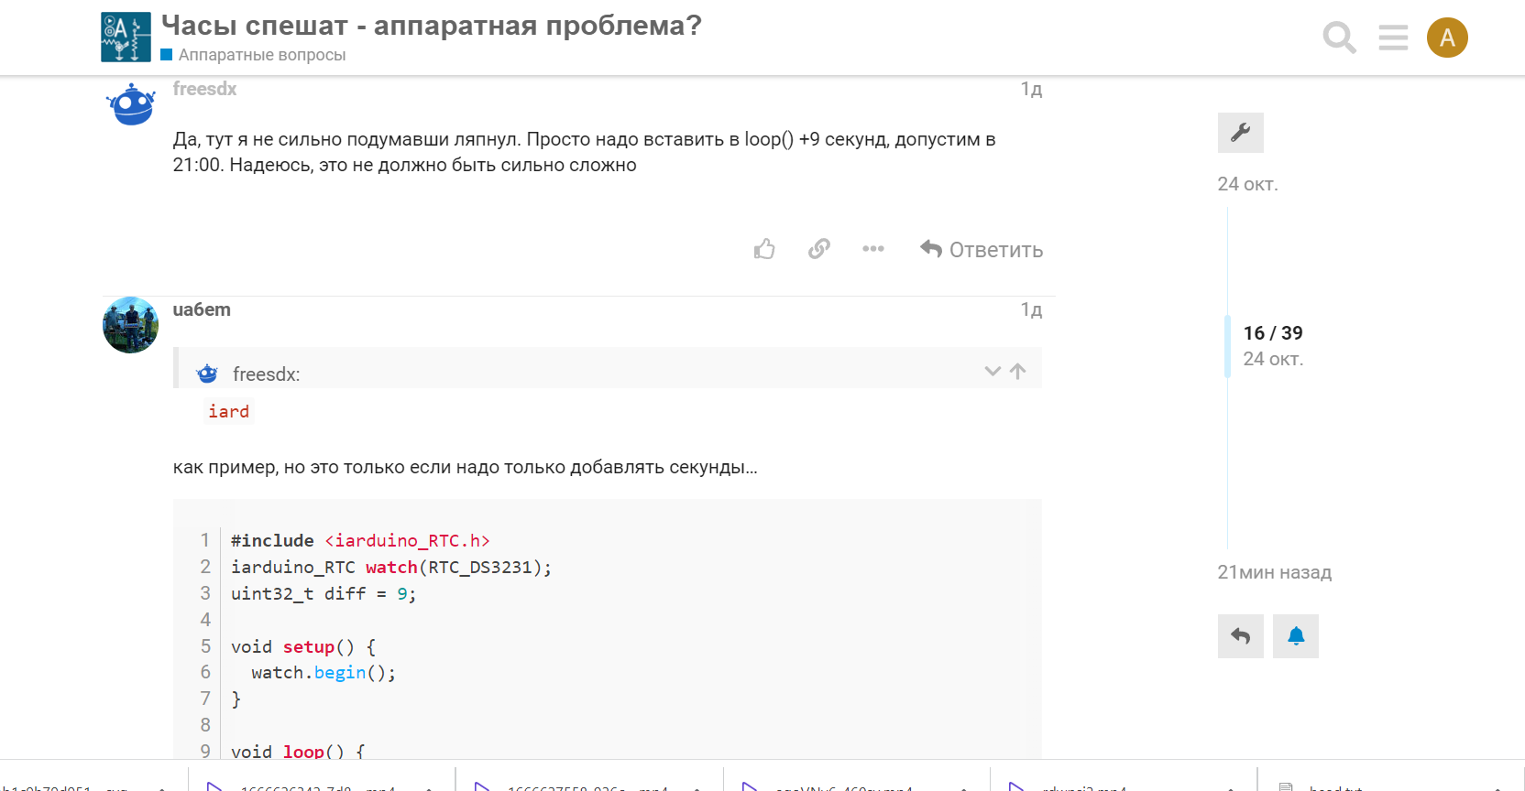Click freesdx avatar in the quote
Viewport: 1525px width, 791px height.
pyautogui.click(x=207, y=374)
